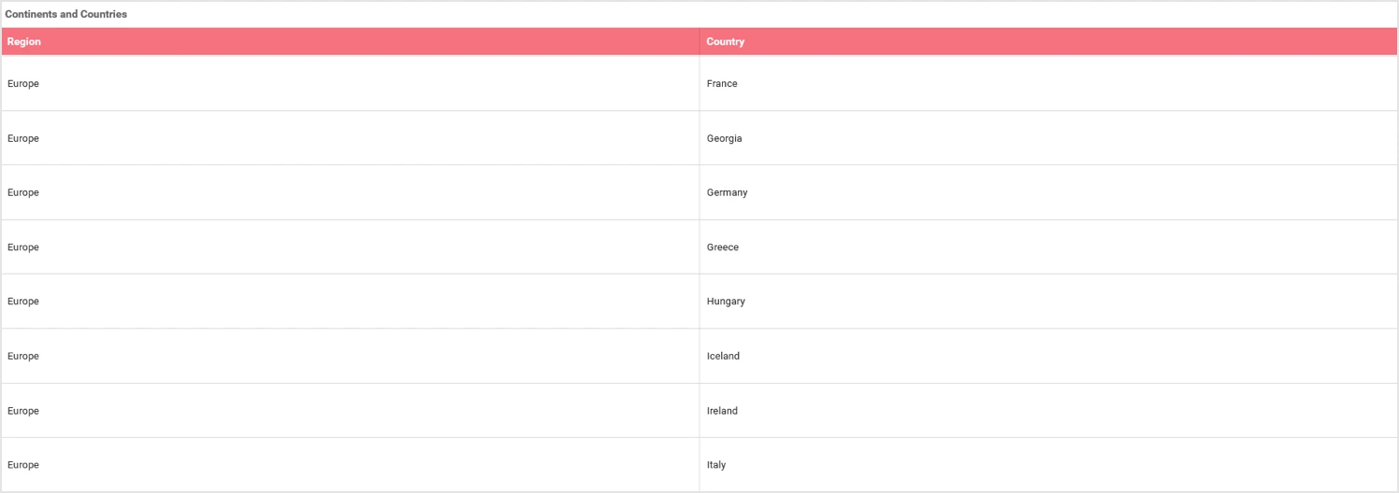Select the Hungary country cell
The height and width of the screenshot is (493, 1399).
[726, 302]
